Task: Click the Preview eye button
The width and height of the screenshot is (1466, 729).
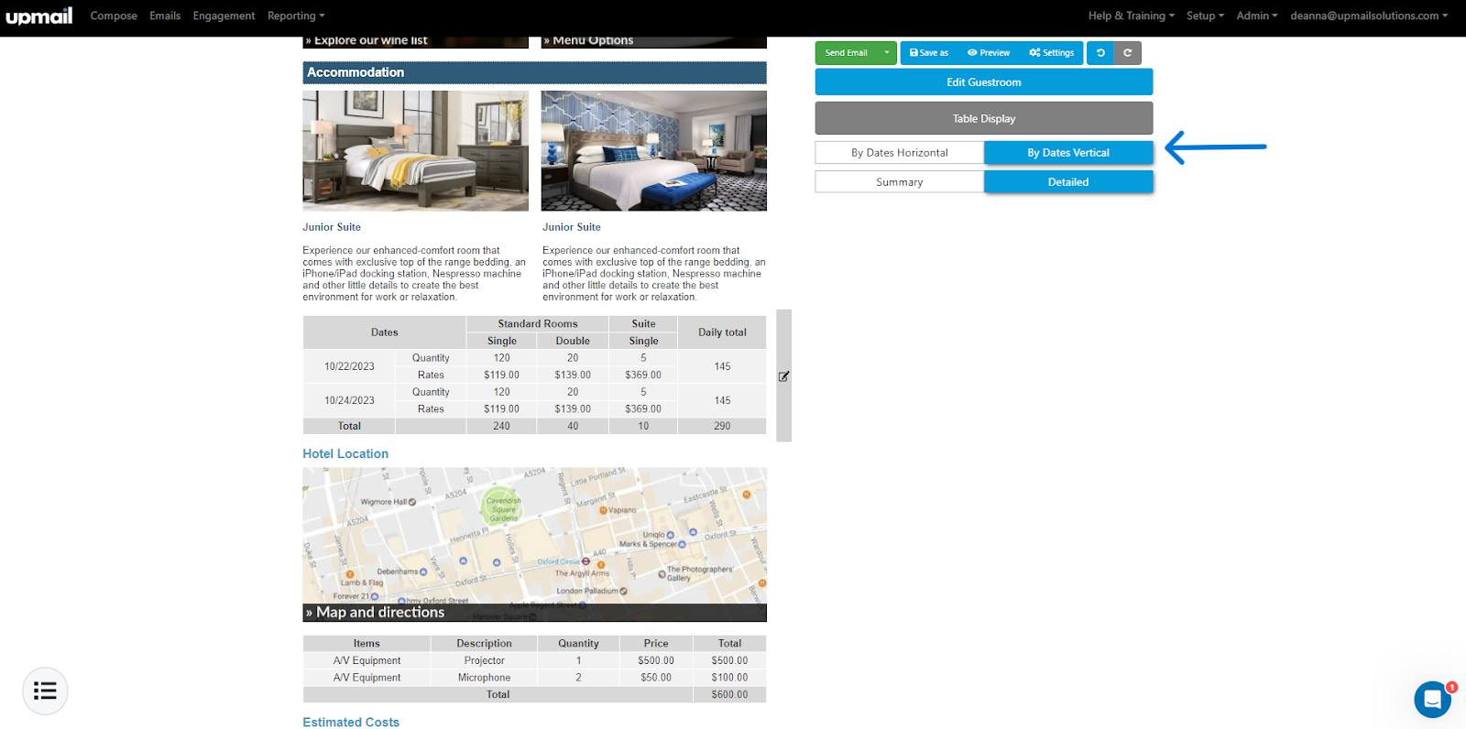Action: coord(989,53)
